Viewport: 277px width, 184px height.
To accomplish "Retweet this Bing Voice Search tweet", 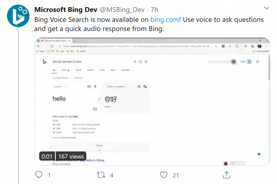I will 101,175.
